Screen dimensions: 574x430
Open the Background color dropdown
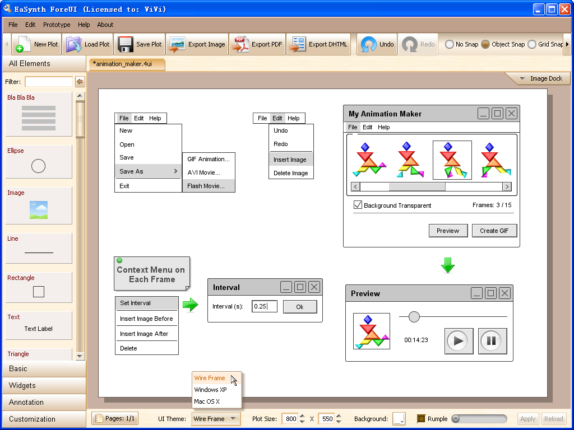point(399,419)
